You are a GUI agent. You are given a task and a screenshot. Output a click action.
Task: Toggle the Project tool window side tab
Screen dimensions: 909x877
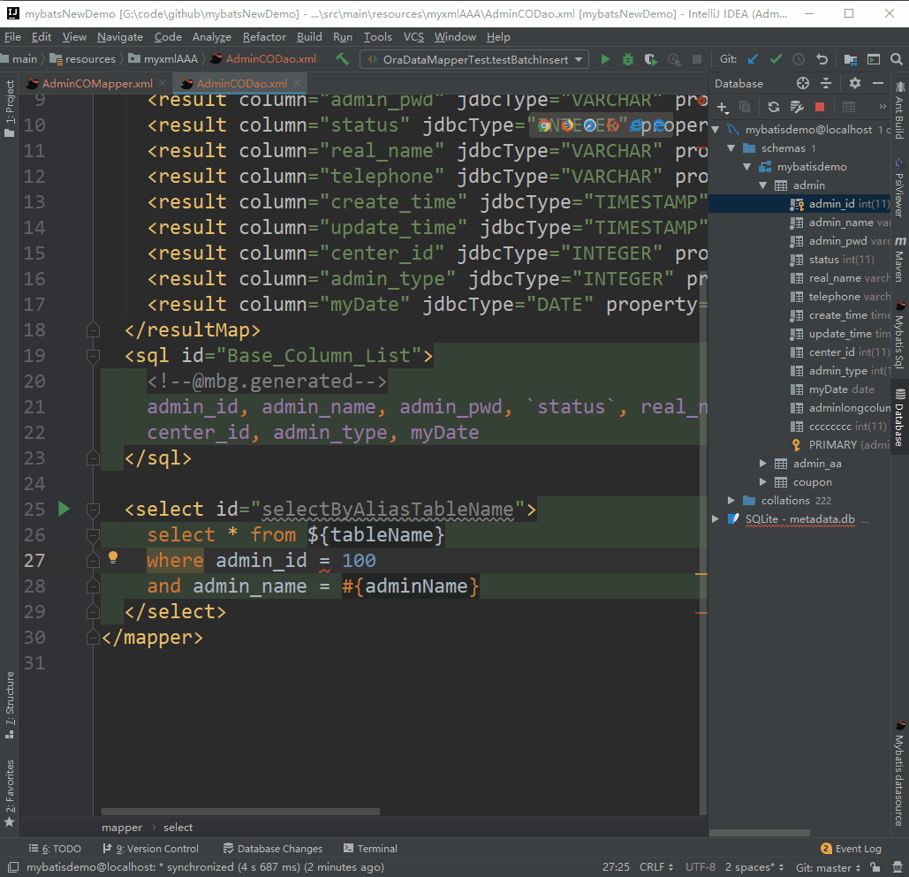pyautogui.click(x=10, y=109)
